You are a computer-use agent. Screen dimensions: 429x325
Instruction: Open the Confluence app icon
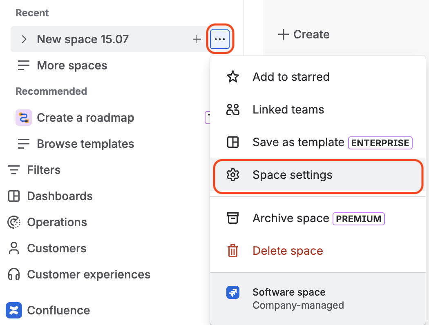[14, 310]
